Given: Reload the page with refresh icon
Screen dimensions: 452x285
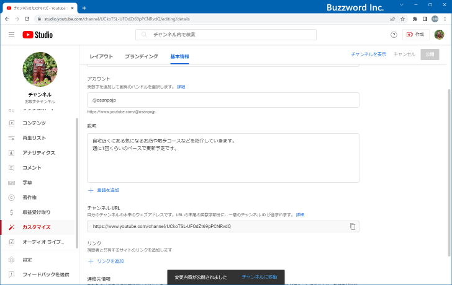Looking at the screenshot, I should coord(27,19).
